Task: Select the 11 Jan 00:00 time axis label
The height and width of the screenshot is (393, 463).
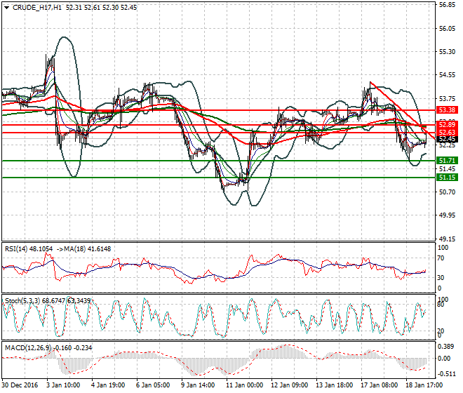Action: click(x=245, y=385)
